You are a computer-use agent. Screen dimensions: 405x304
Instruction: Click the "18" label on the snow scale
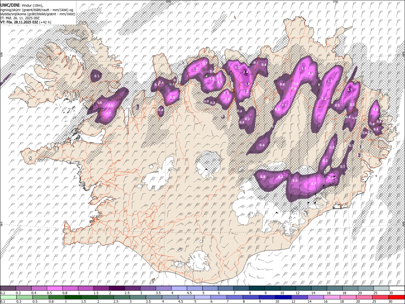tap(344, 293)
